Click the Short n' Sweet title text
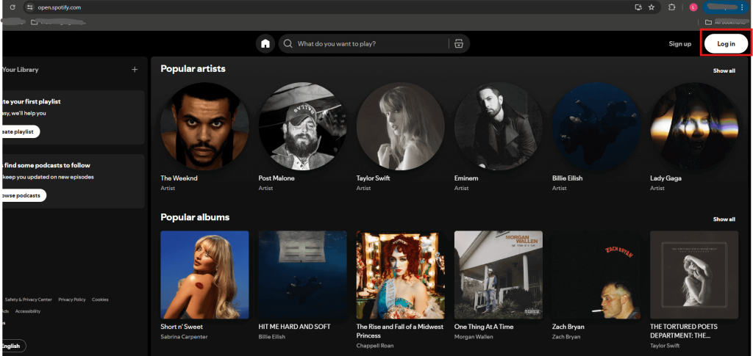Viewport: 753px width, 356px height. pos(182,327)
